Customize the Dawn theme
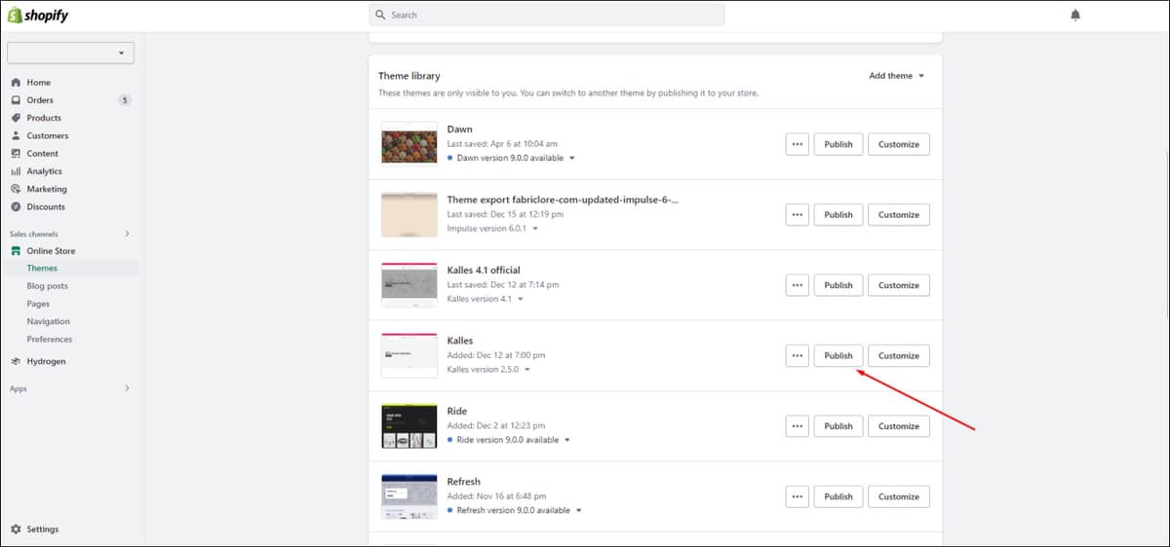This screenshot has width=1170, height=547. point(898,144)
